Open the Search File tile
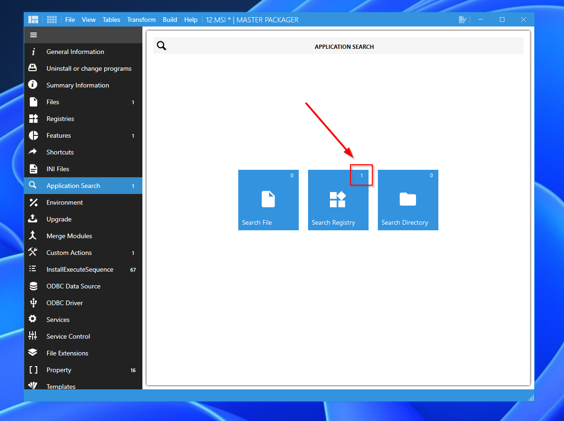 pyautogui.click(x=269, y=200)
